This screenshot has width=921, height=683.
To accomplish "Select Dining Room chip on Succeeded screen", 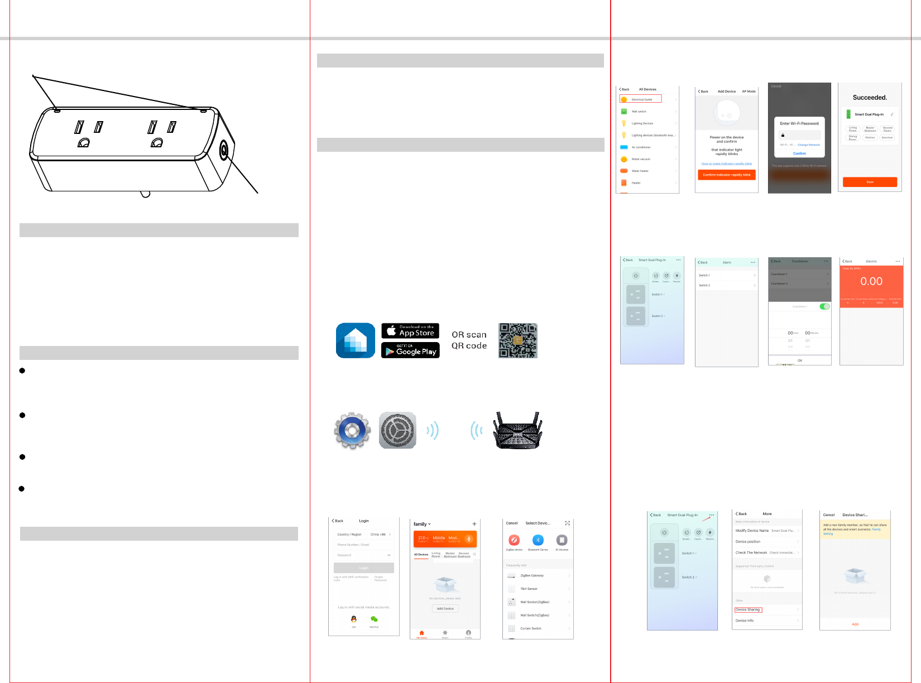I will point(853,137).
